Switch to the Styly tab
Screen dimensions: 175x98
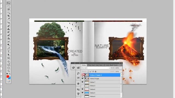(x=97, y=65)
